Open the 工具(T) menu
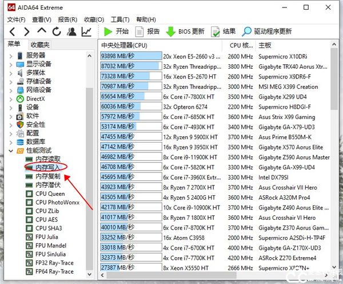343x284 pixels. pyautogui.click(x=120, y=19)
